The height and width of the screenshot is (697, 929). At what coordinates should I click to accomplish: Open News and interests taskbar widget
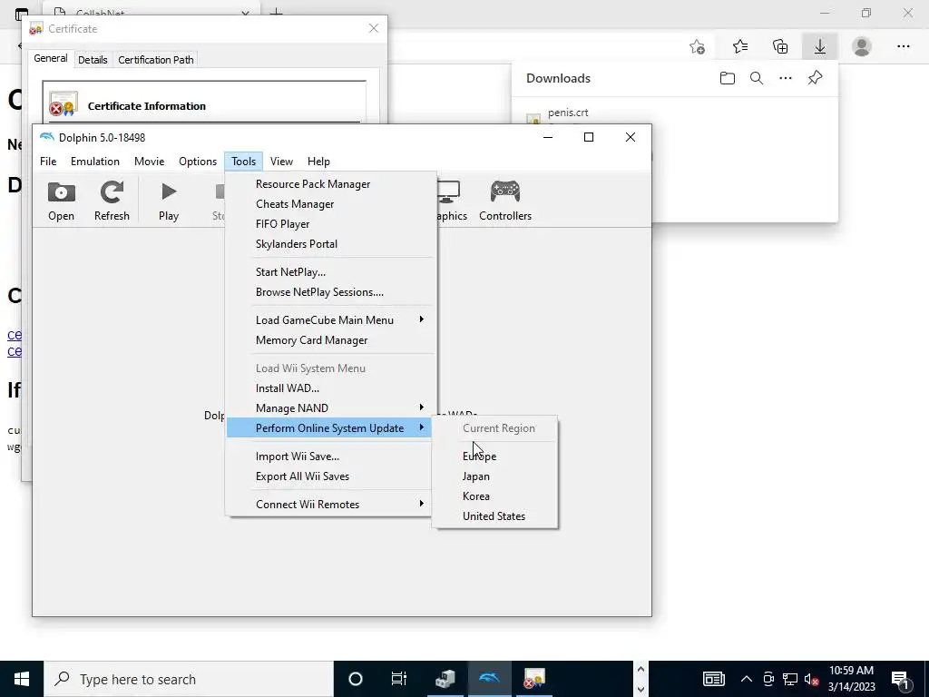pos(714,679)
